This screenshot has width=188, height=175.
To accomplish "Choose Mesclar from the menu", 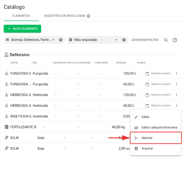I will 156,138.
